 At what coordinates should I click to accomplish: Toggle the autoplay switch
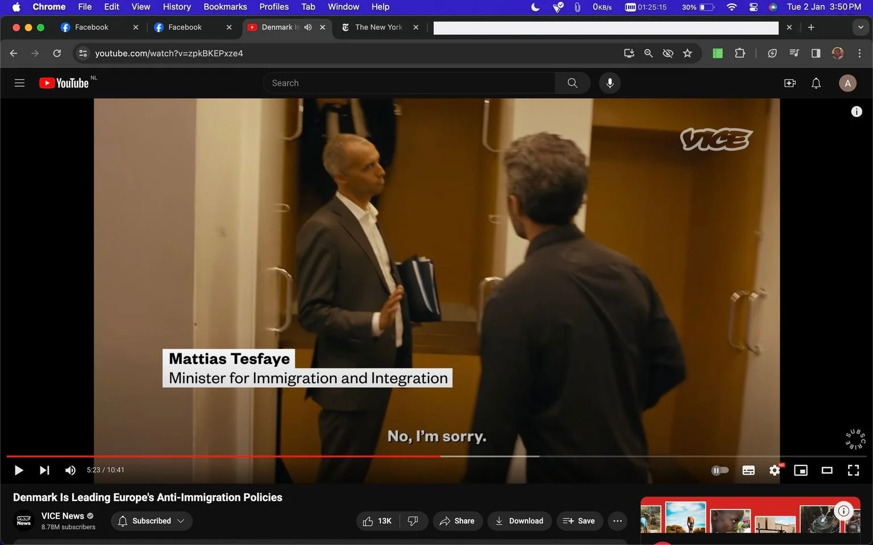click(x=720, y=470)
